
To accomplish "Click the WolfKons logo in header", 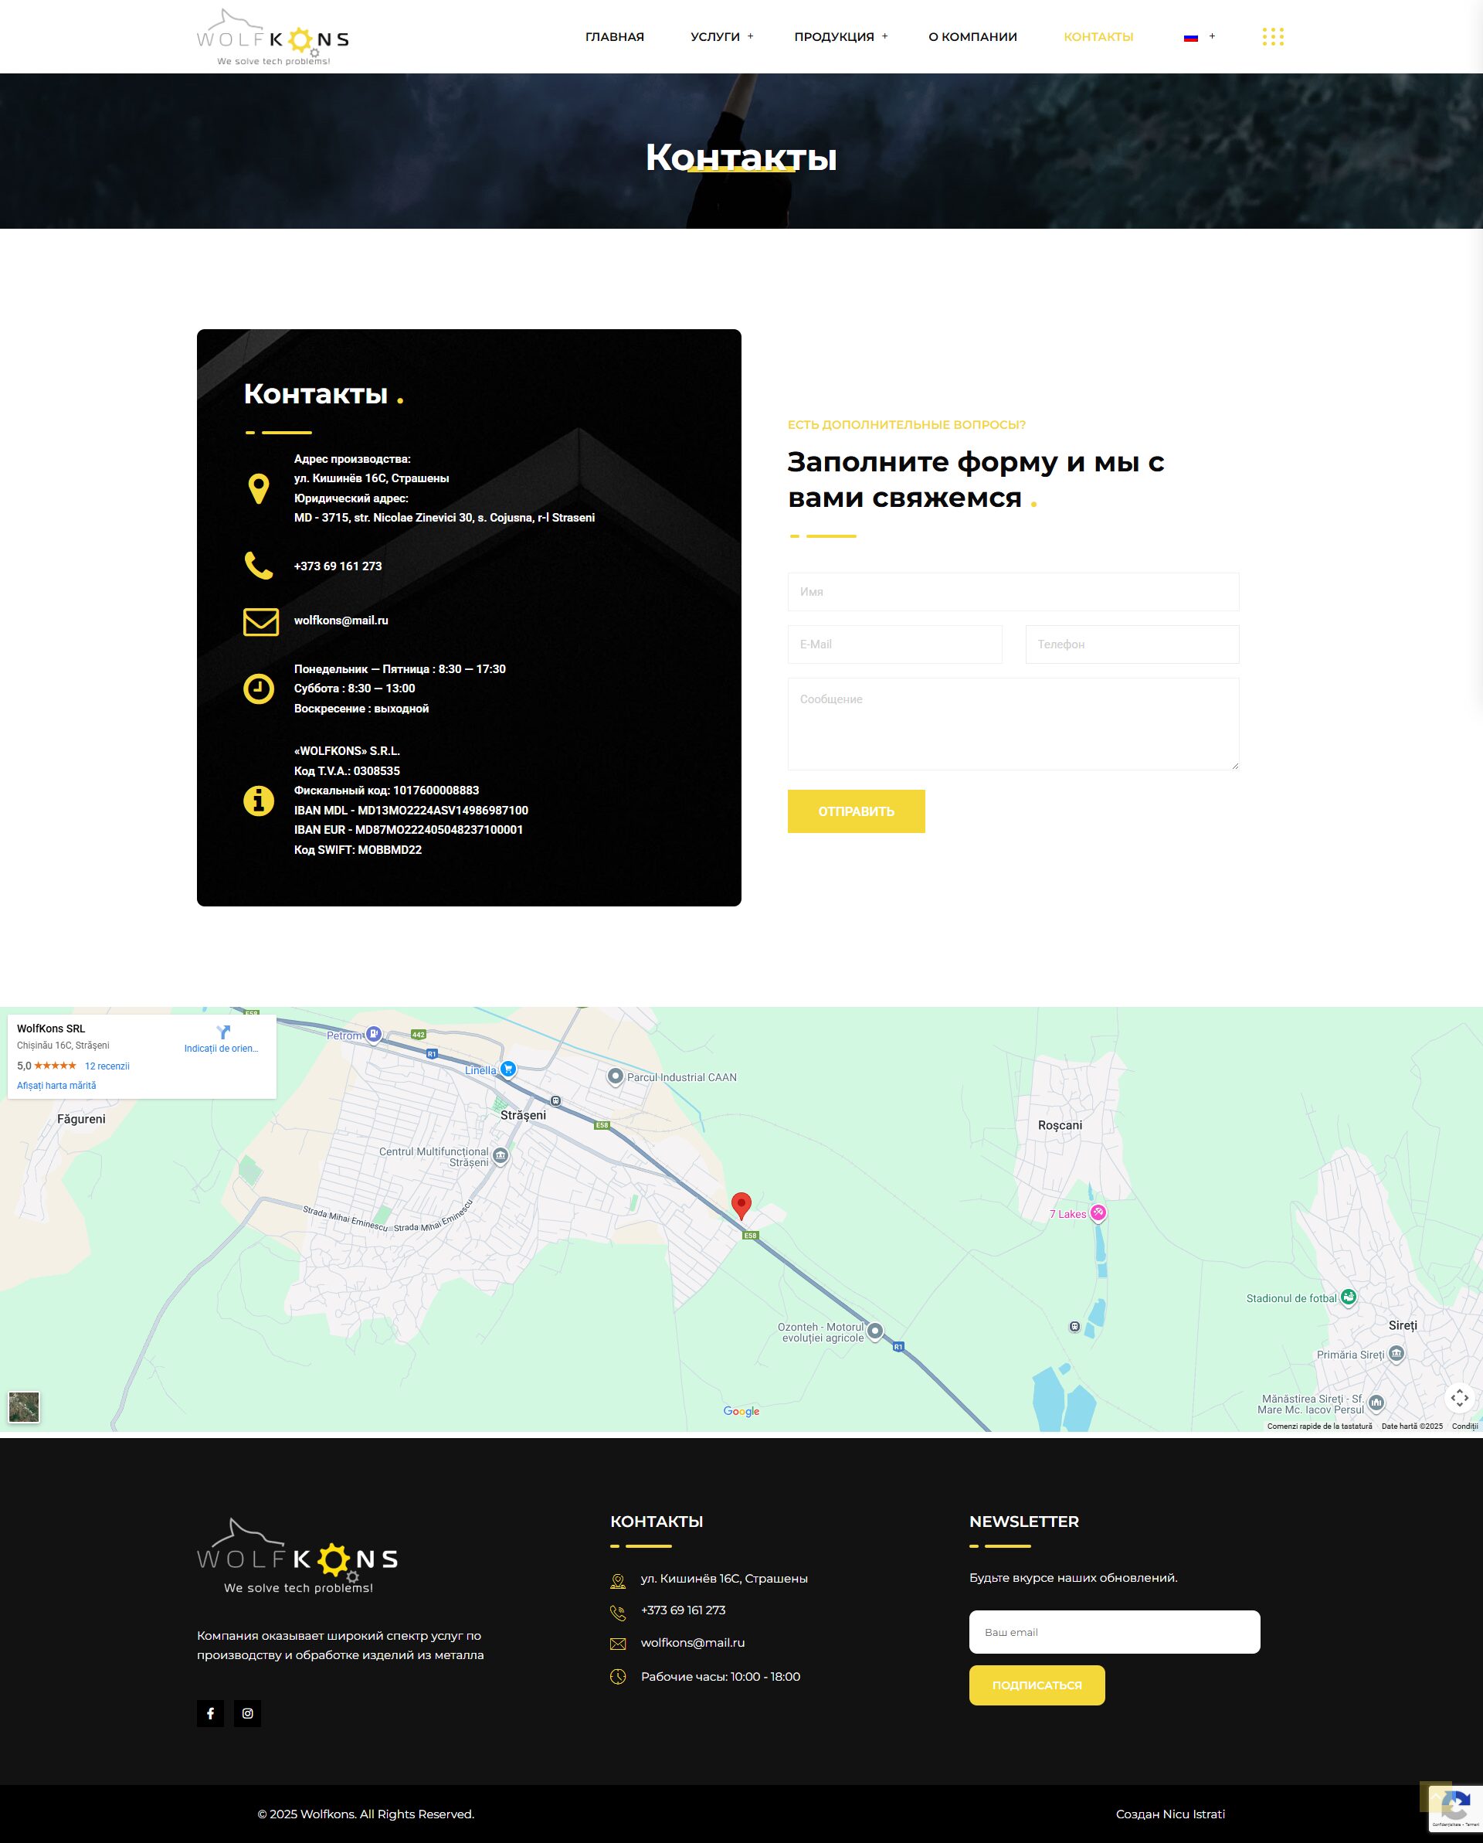I will 273,38.
